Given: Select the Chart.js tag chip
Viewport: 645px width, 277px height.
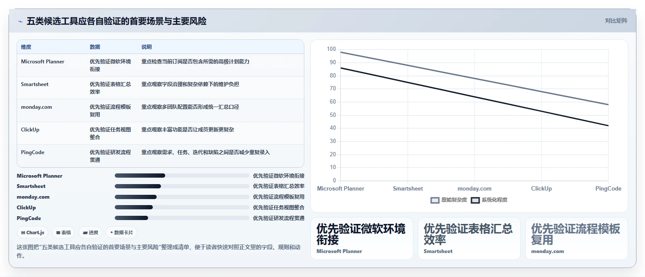Looking at the screenshot, I should coord(33,232).
